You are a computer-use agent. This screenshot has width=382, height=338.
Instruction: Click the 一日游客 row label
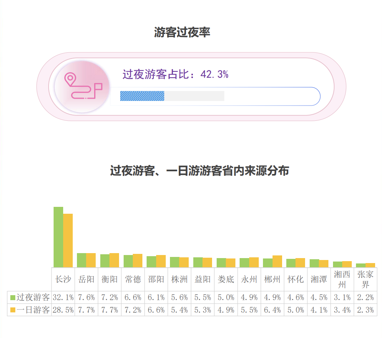coord(33,310)
